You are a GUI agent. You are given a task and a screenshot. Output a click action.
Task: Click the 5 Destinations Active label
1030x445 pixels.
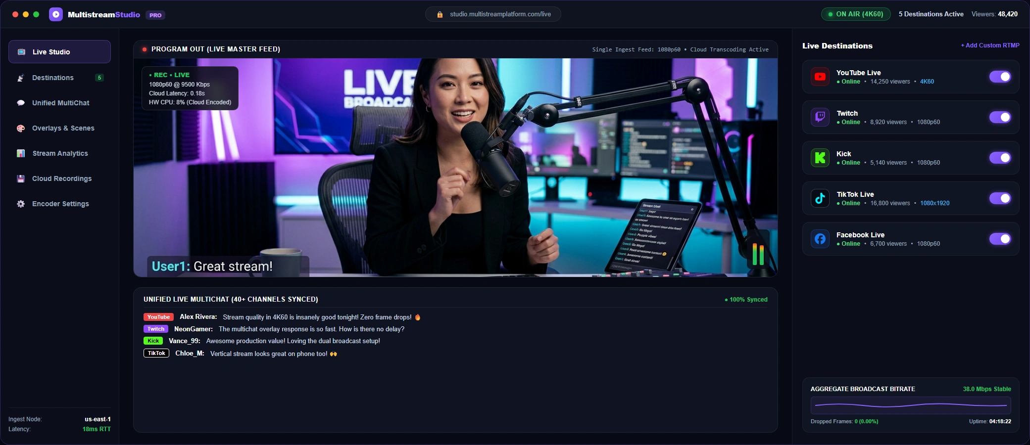[931, 14]
